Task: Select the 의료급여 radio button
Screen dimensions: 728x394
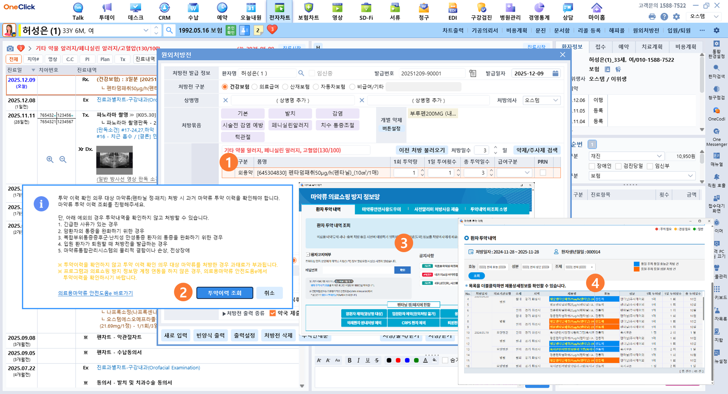Action: click(x=255, y=87)
